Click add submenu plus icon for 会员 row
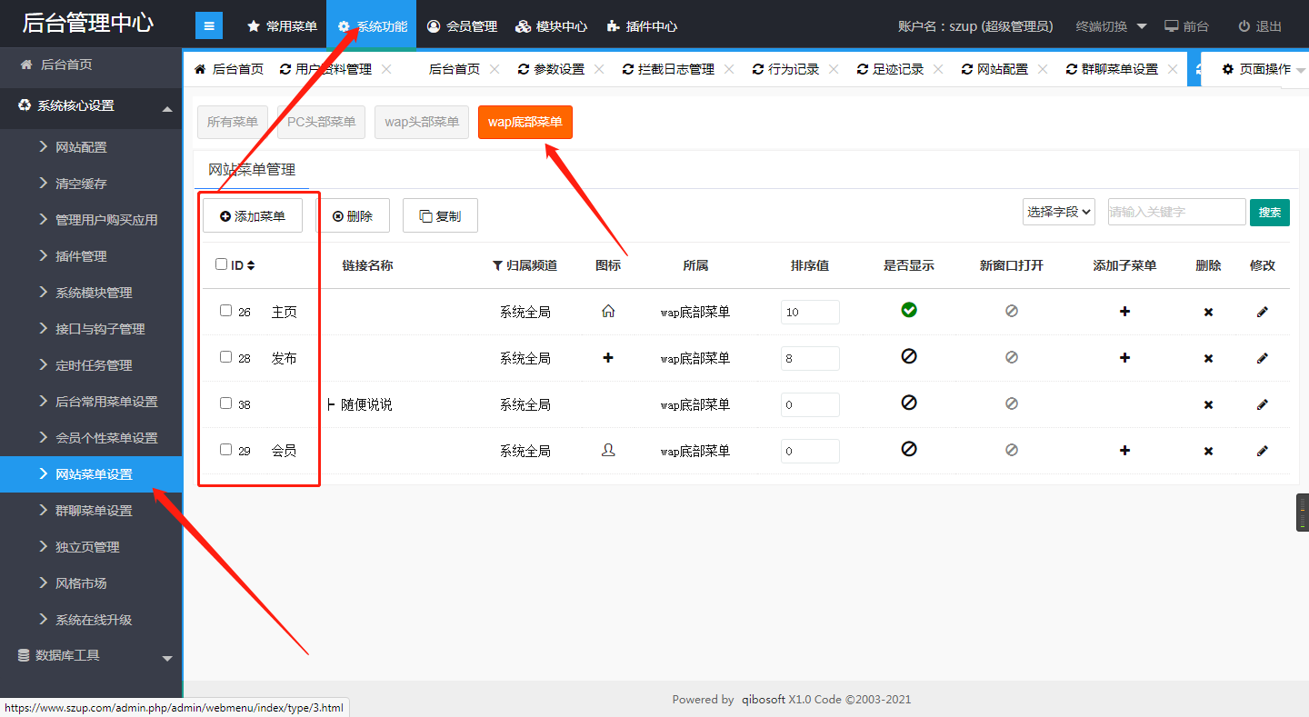This screenshot has width=1309, height=717. 1124,450
